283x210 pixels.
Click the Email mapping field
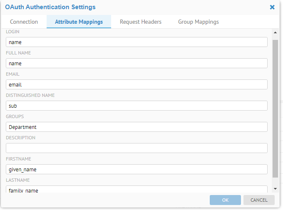point(137,84)
